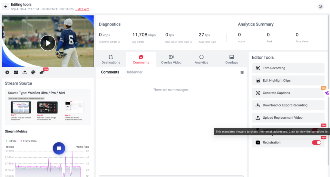
Task: Click the download icon on Export Recording
Action: point(258,105)
